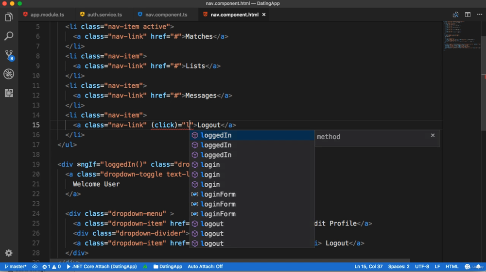
Task: Click the DatingApp folder status item
Action: click(x=168, y=267)
